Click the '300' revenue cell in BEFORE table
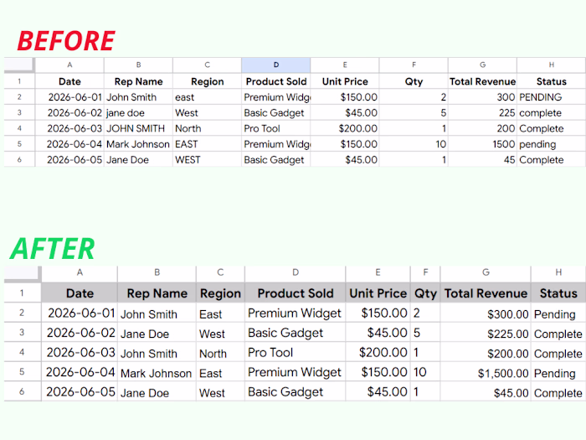Image resolution: width=586 pixels, height=440 pixels. (482, 97)
